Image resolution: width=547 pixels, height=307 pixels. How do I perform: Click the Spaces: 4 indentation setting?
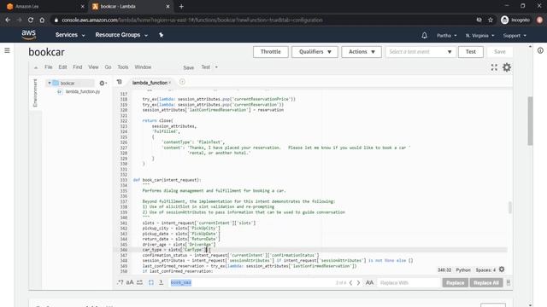coord(485,270)
